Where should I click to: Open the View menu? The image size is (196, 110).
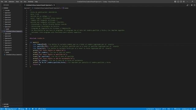point(17,2)
